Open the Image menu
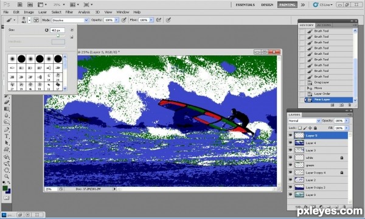 pyautogui.click(x=29, y=12)
